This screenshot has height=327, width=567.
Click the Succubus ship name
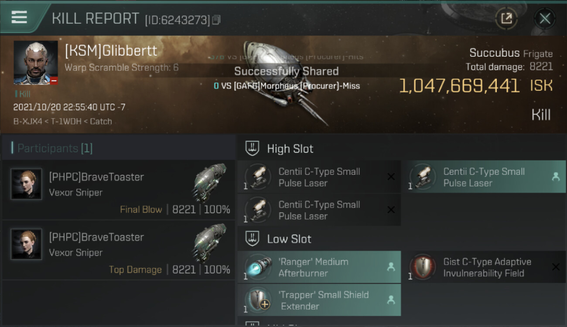point(494,53)
